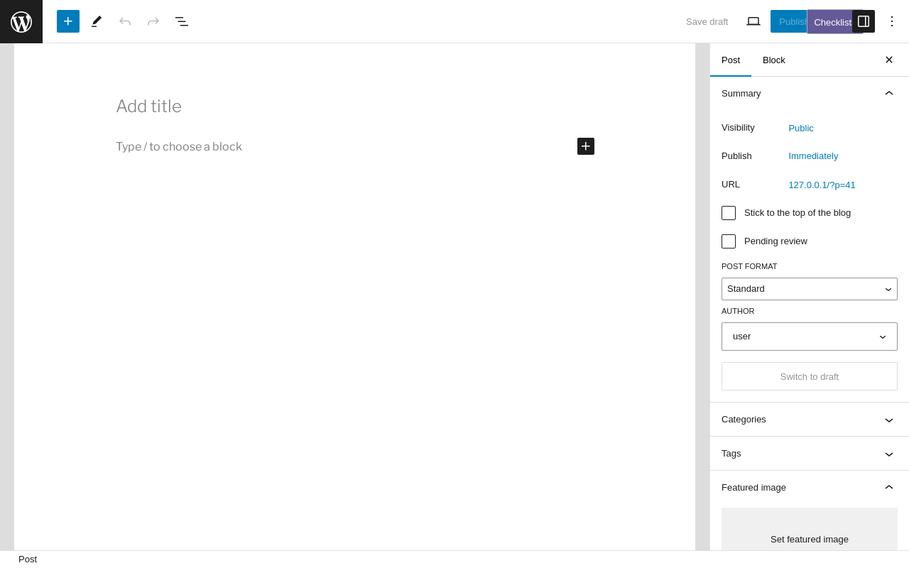
Task: Open Document Overview list view
Action: [x=182, y=21]
